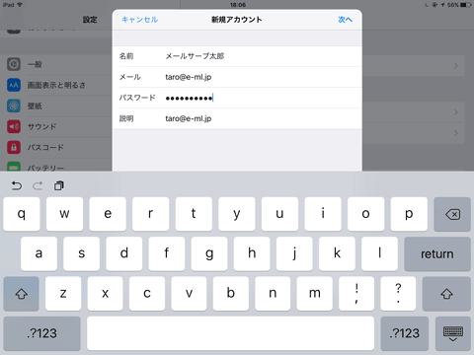This screenshot has height=355, width=474.
Task: Select the 名前 field with メールサーブ太郎
Action: click(237, 56)
